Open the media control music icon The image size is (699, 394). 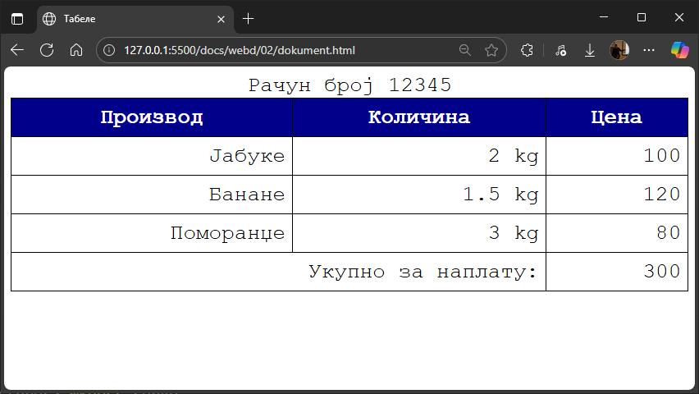pyautogui.click(x=560, y=50)
